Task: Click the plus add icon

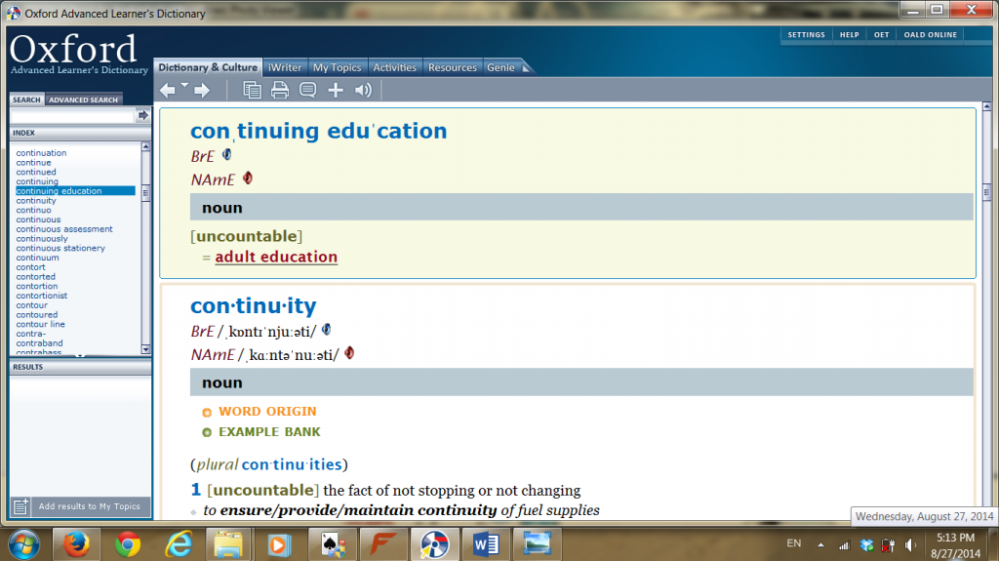Action: pyautogui.click(x=336, y=91)
